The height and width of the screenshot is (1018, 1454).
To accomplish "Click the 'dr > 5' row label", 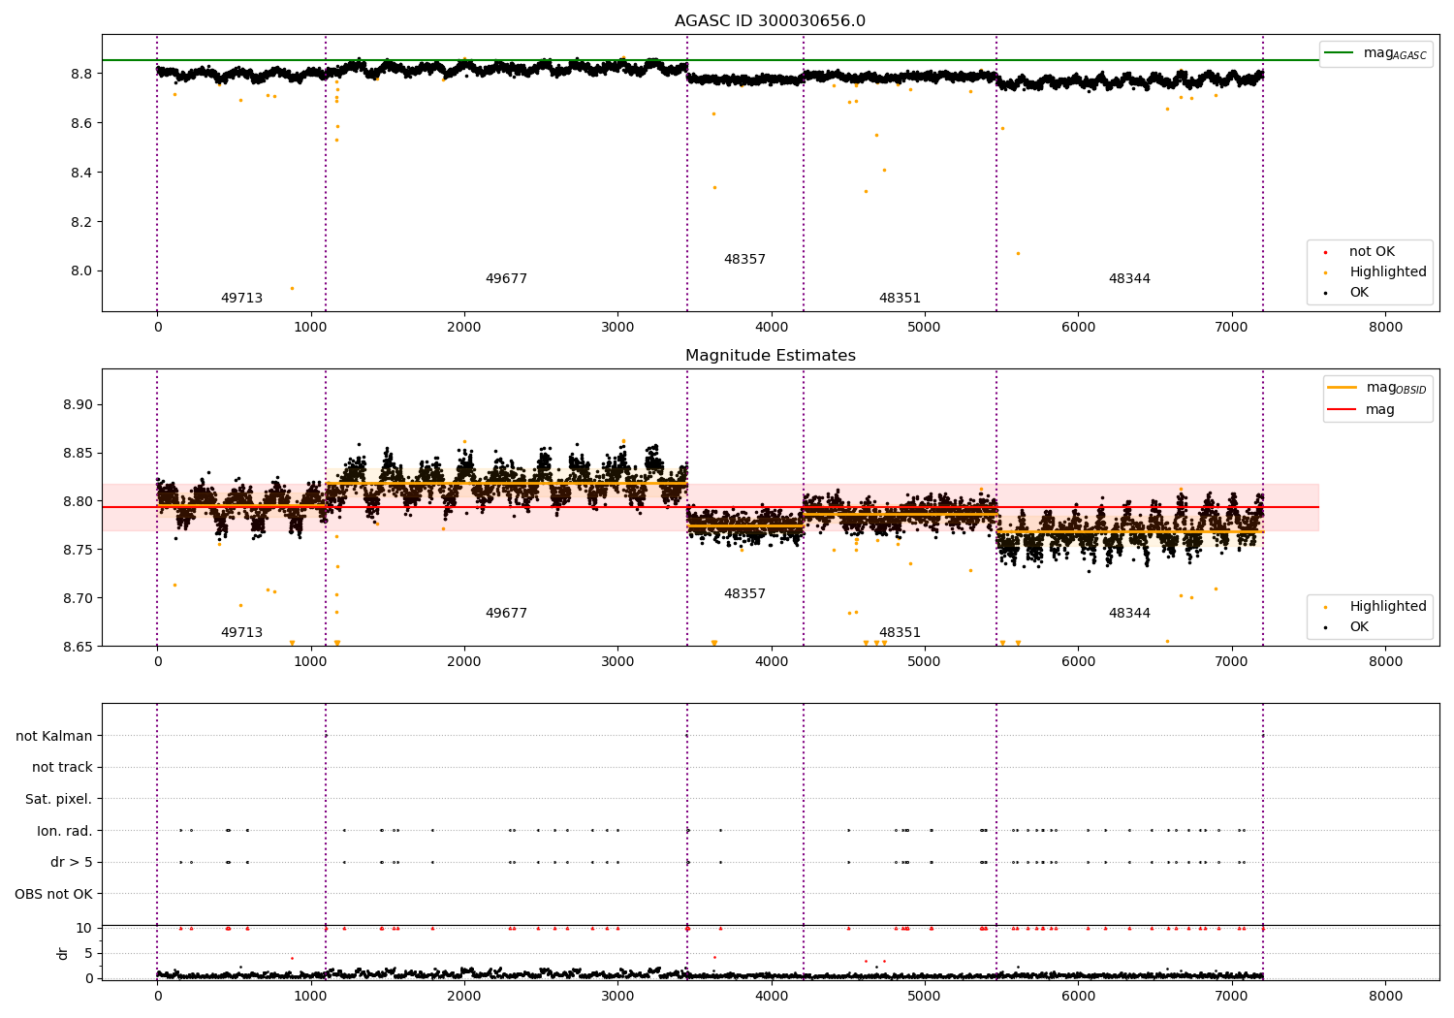I will 72,863.
